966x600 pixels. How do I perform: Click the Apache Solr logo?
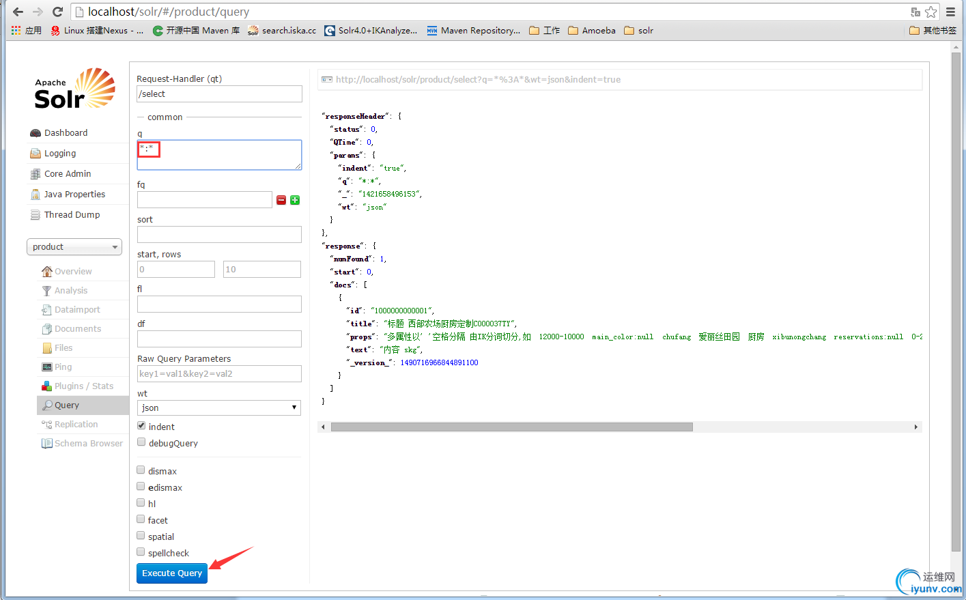click(x=74, y=88)
